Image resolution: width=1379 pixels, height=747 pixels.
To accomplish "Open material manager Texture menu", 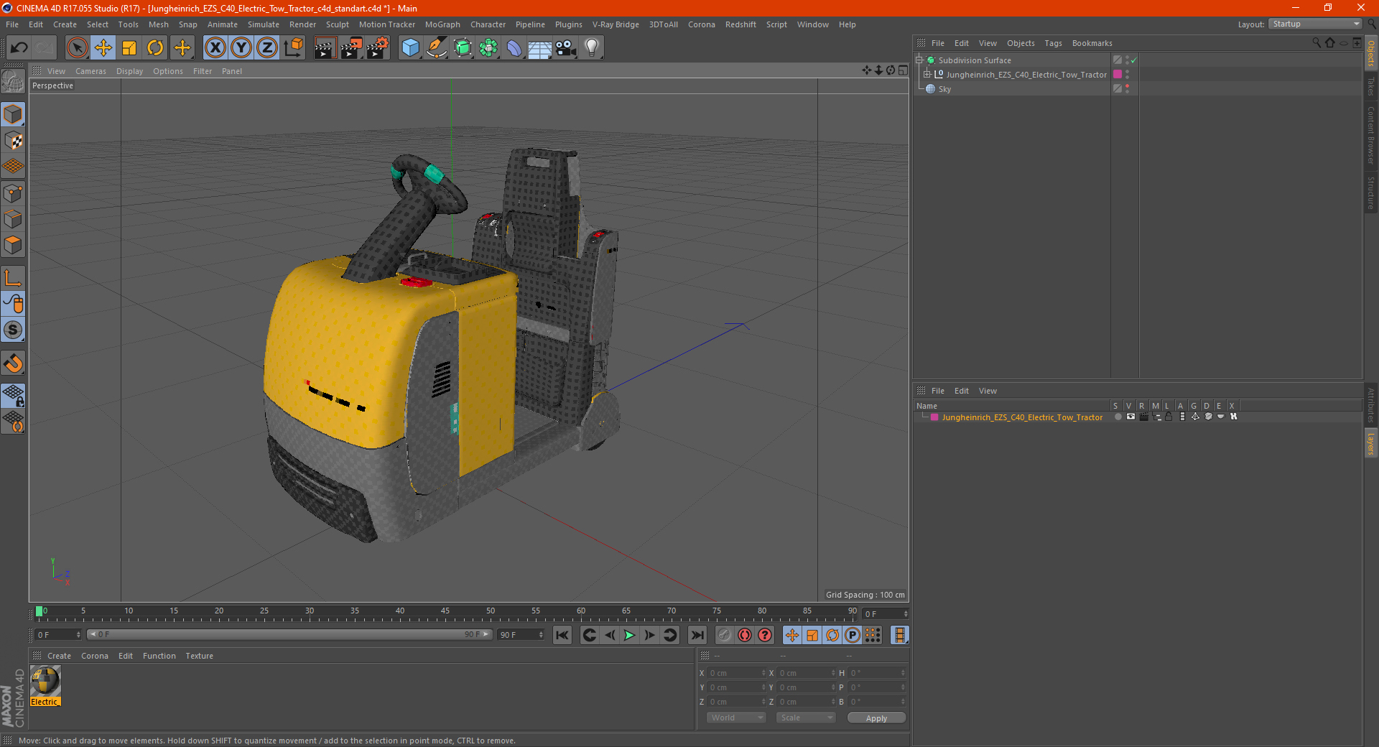I will [199, 656].
